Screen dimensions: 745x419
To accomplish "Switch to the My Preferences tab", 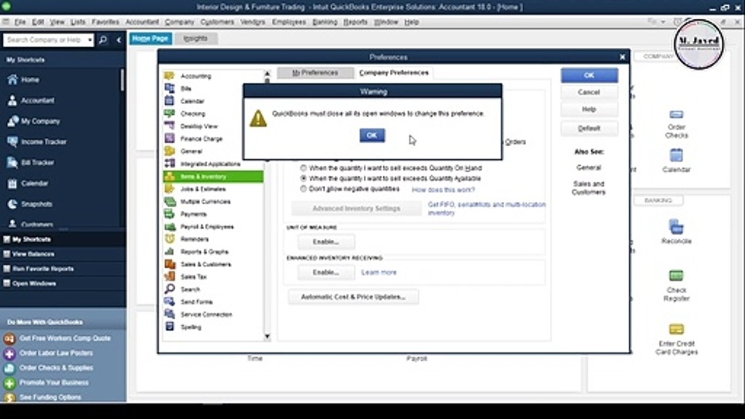I will click(315, 73).
